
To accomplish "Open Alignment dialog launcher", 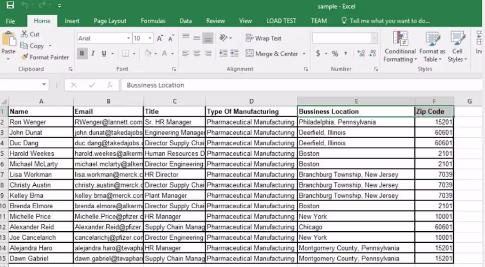I will [306, 69].
